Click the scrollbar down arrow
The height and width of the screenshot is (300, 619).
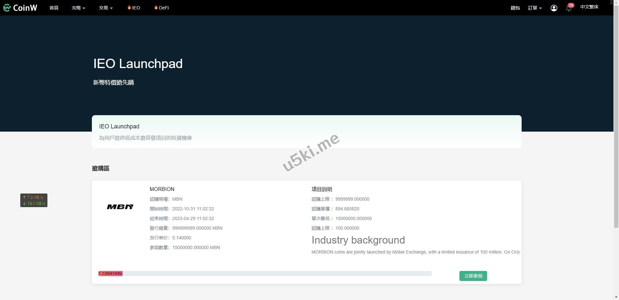[x=616, y=297]
